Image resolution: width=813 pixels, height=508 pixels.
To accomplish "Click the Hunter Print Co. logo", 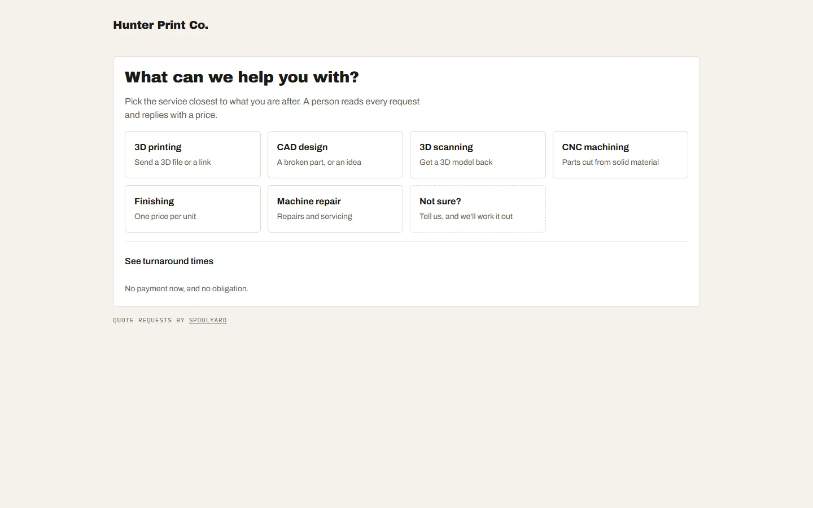I will [x=160, y=25].
